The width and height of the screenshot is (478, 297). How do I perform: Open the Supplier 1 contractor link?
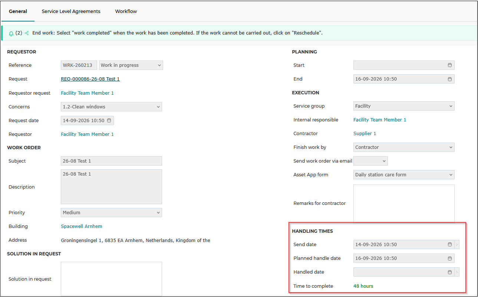(365, 133)
